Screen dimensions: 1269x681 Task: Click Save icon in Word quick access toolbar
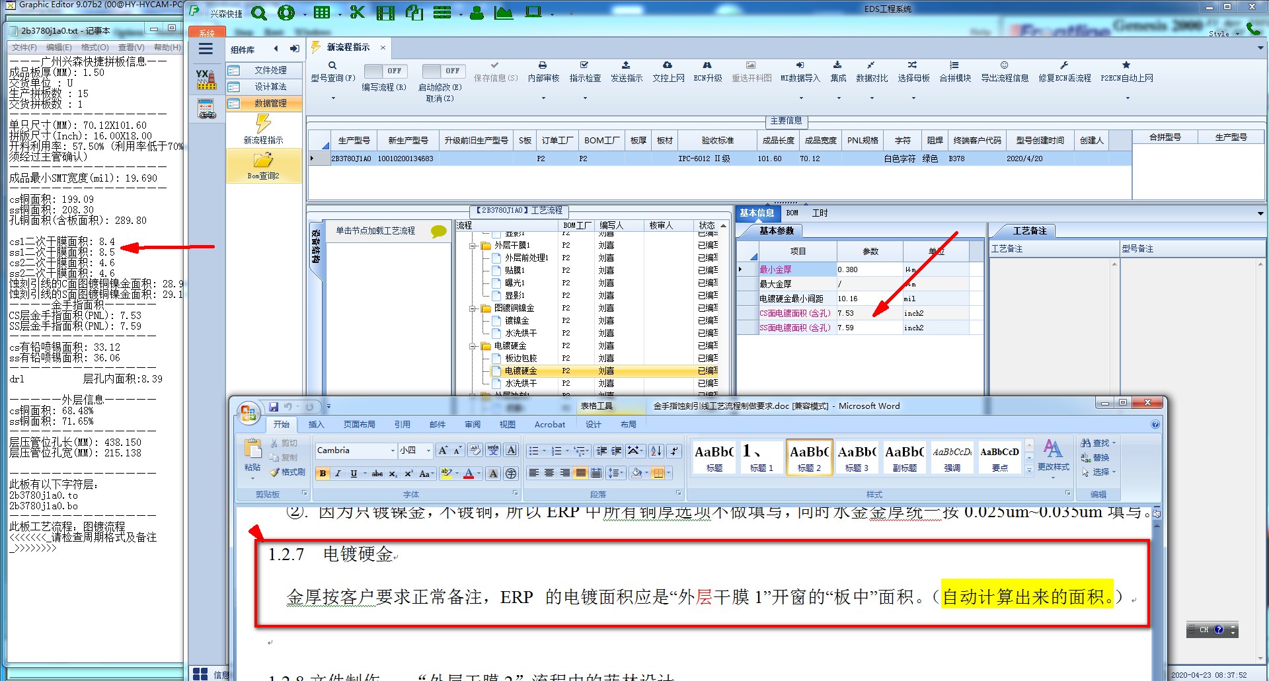tap(273, 407)
